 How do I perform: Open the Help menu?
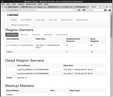coord(46,4)
